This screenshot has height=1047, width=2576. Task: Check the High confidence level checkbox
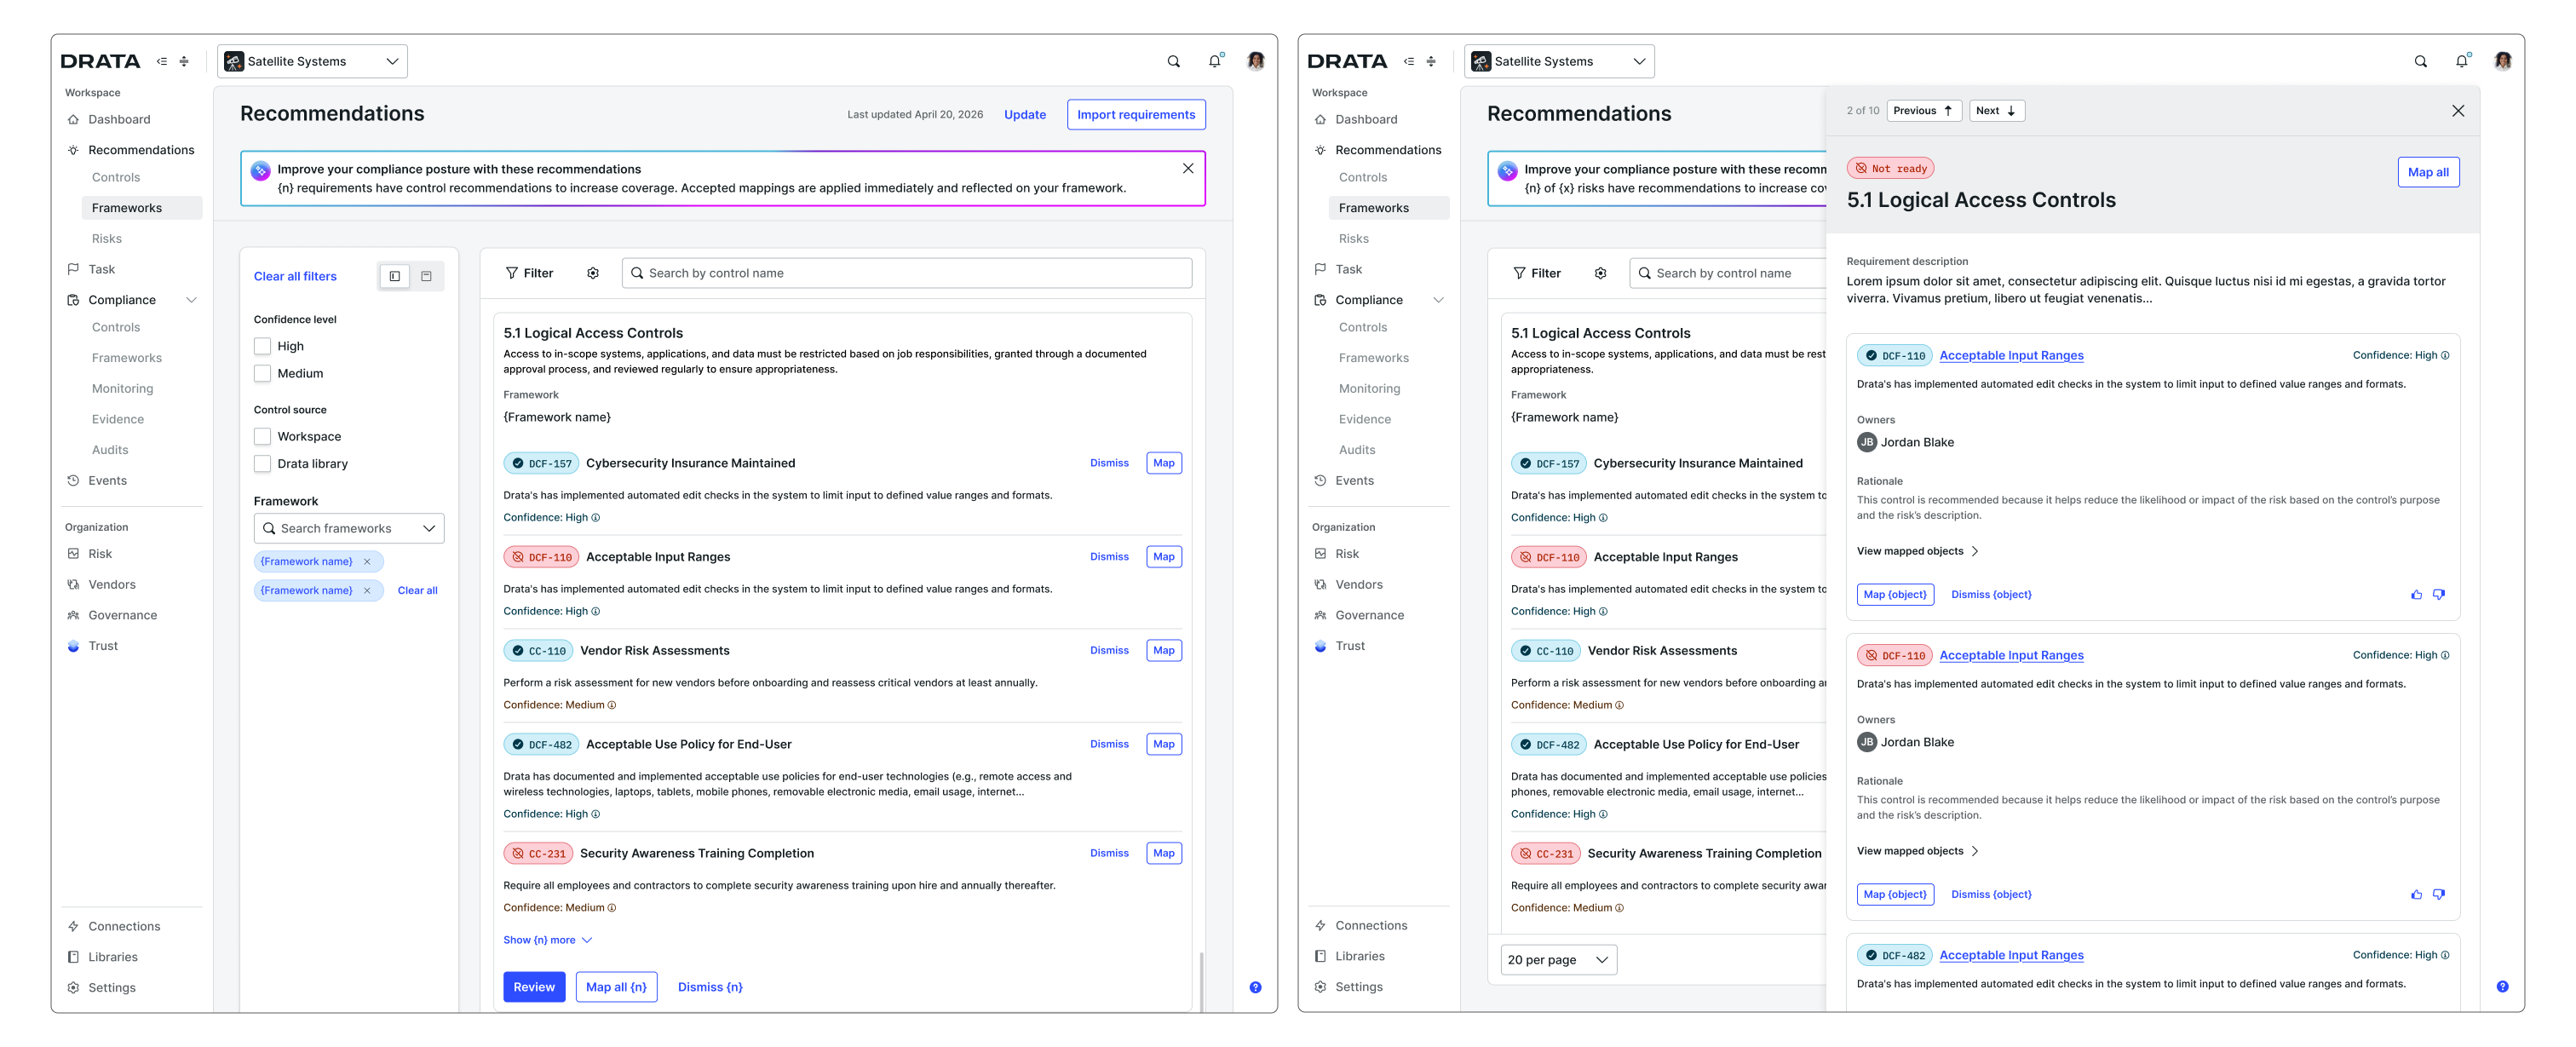coord(262,346)
